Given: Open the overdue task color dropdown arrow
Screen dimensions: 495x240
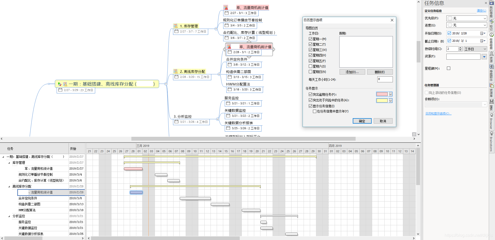Looking at the screenshot, I should [391, 94].
